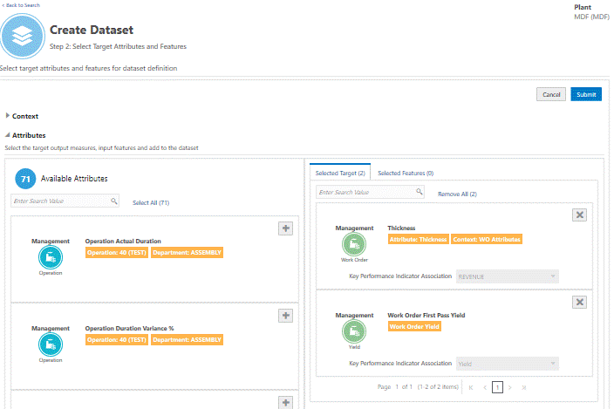The width and height of the screenshot is (614, 409).
Task: Click the Create Dataset layers icon
Action: [x=23, y=36]
